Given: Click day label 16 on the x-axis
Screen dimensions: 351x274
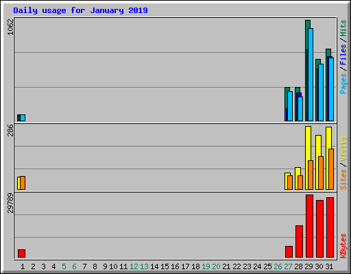Looking at the screenshot, I should (175, 266).
